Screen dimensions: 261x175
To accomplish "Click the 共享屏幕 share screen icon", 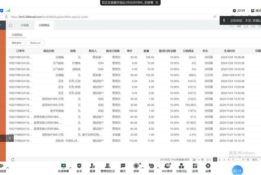I will [x=63, y=166].
